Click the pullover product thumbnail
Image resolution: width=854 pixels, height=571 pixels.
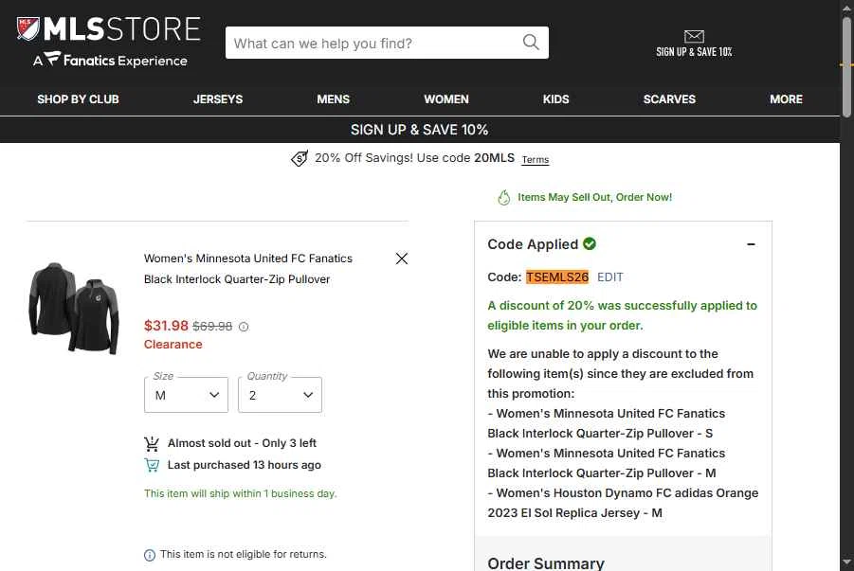73,308
